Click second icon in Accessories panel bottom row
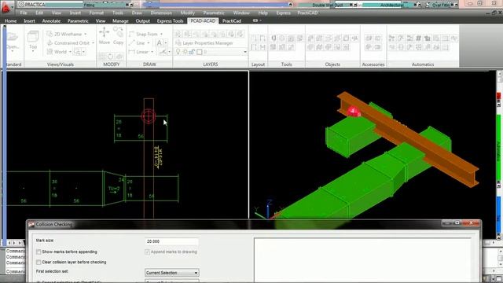The image size is (503, 283). (x=377, y=47)
